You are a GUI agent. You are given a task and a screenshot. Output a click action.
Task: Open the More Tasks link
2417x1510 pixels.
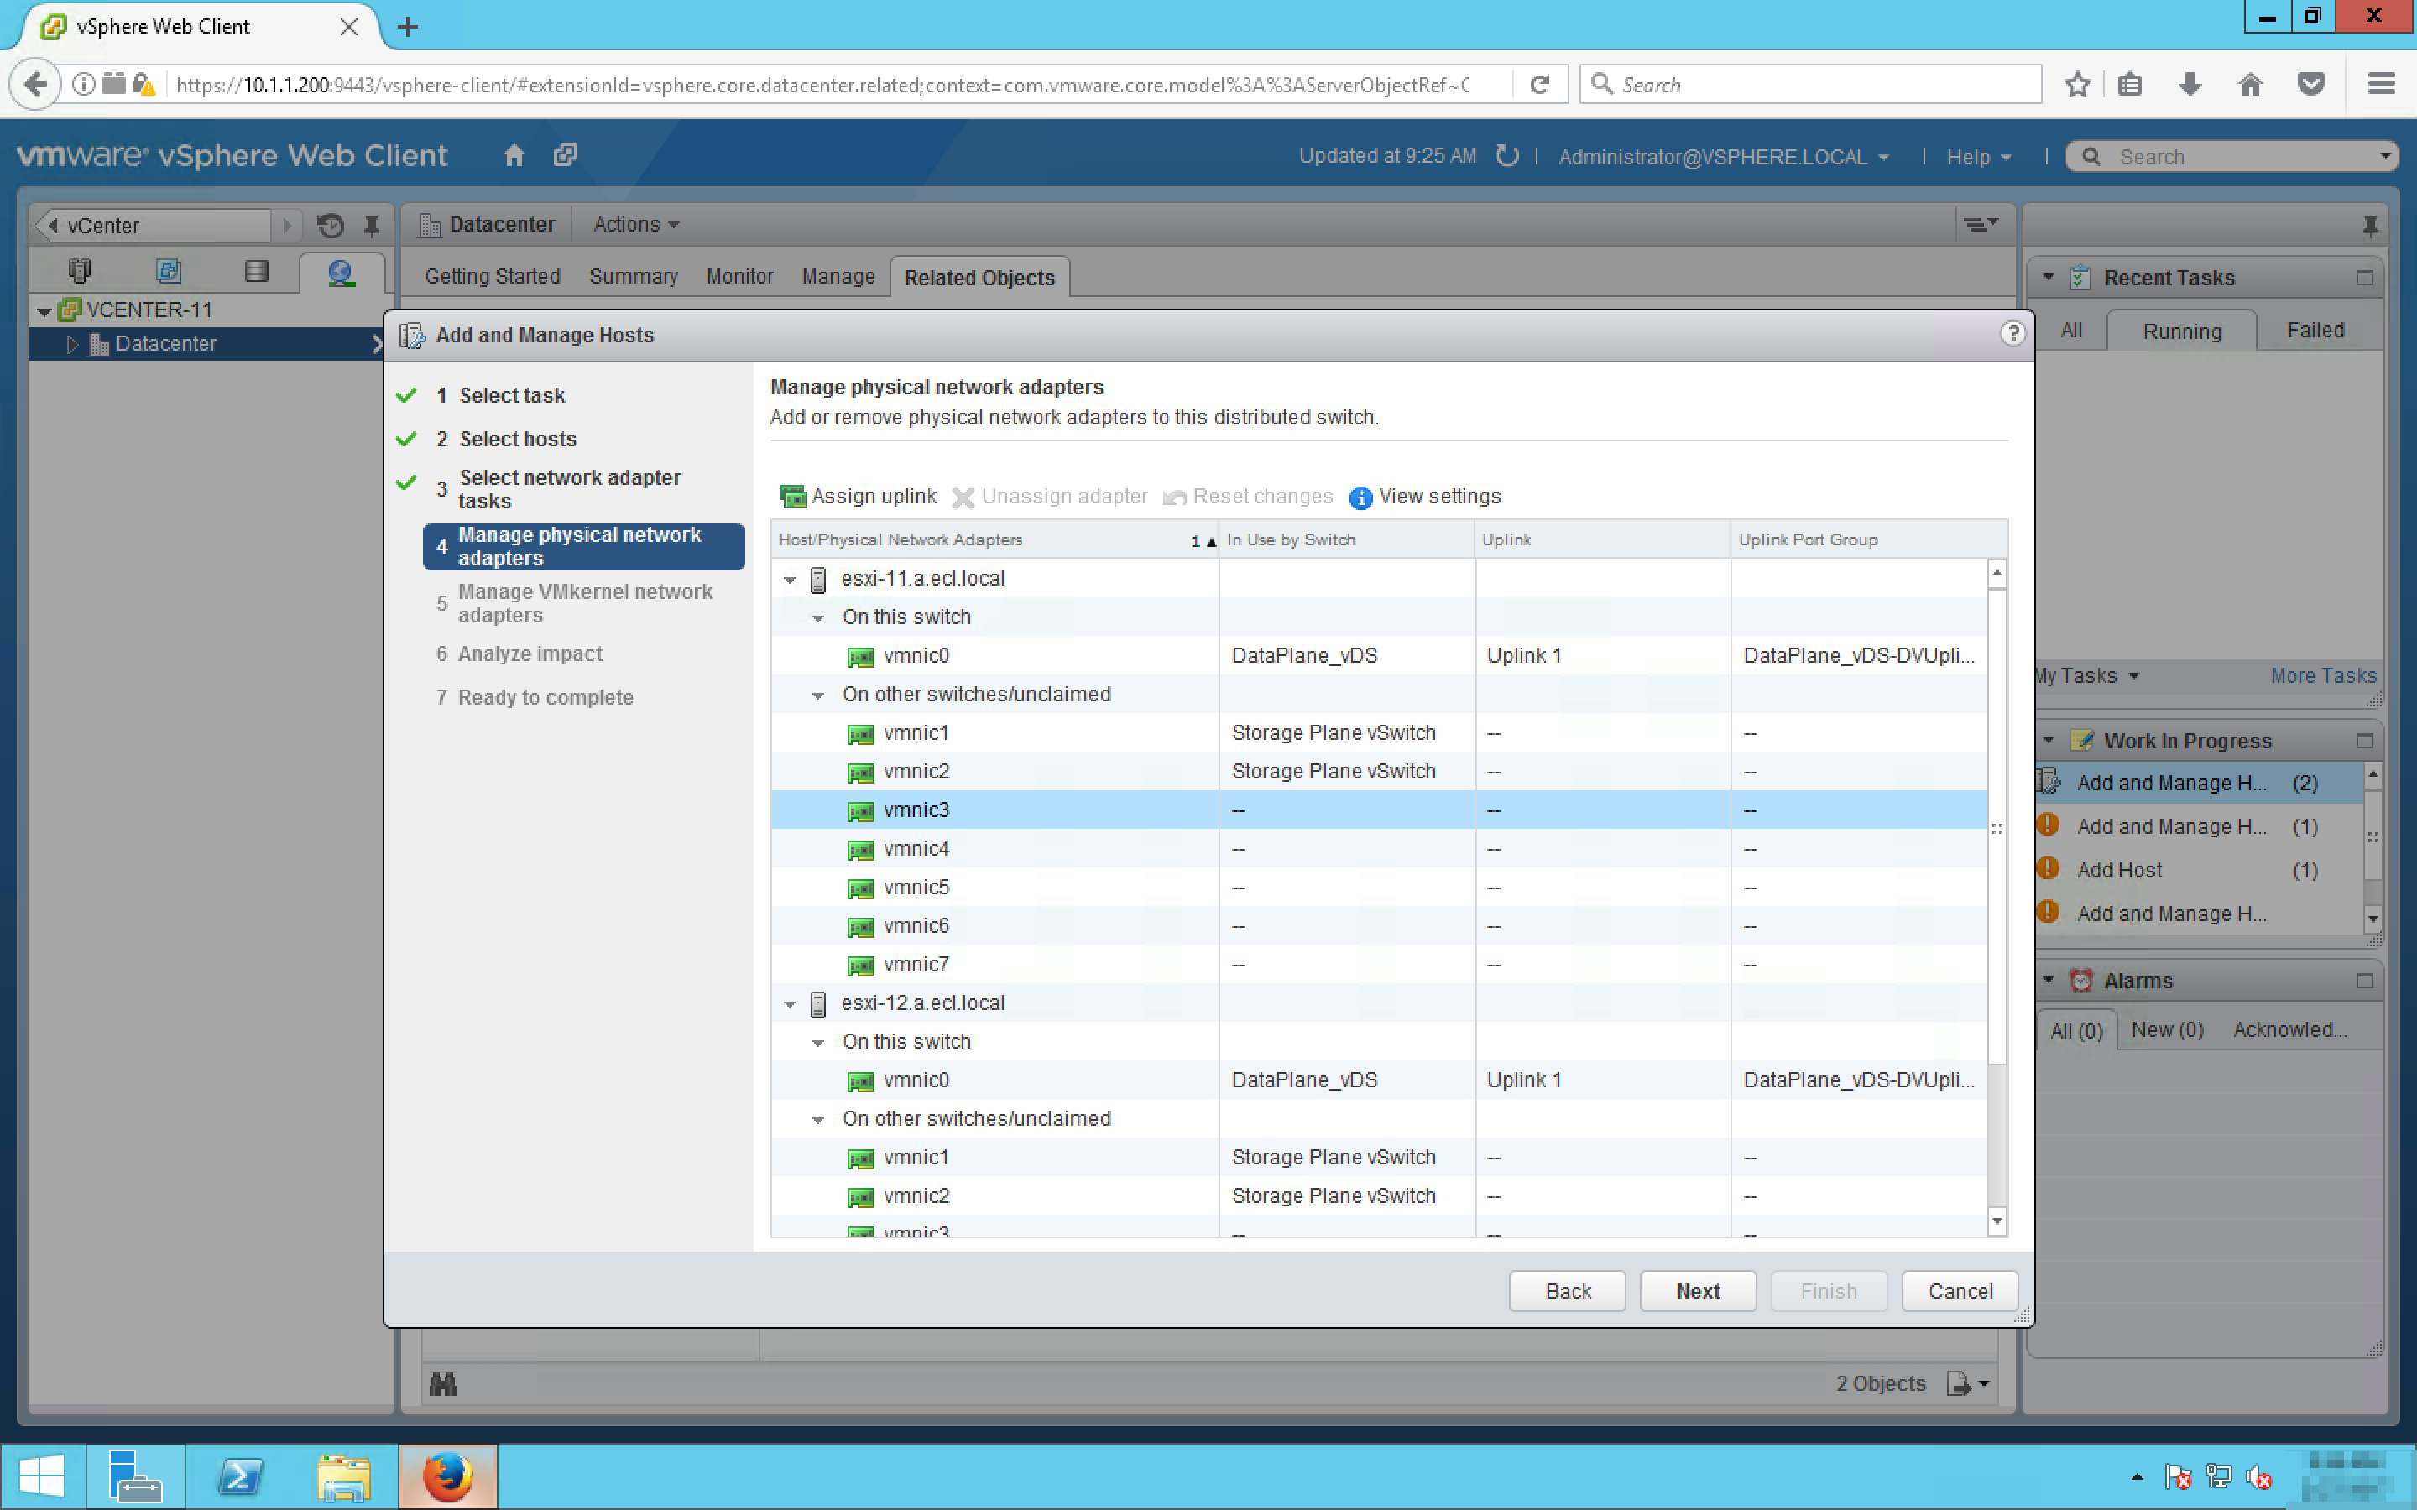[x=2322, y=676]
